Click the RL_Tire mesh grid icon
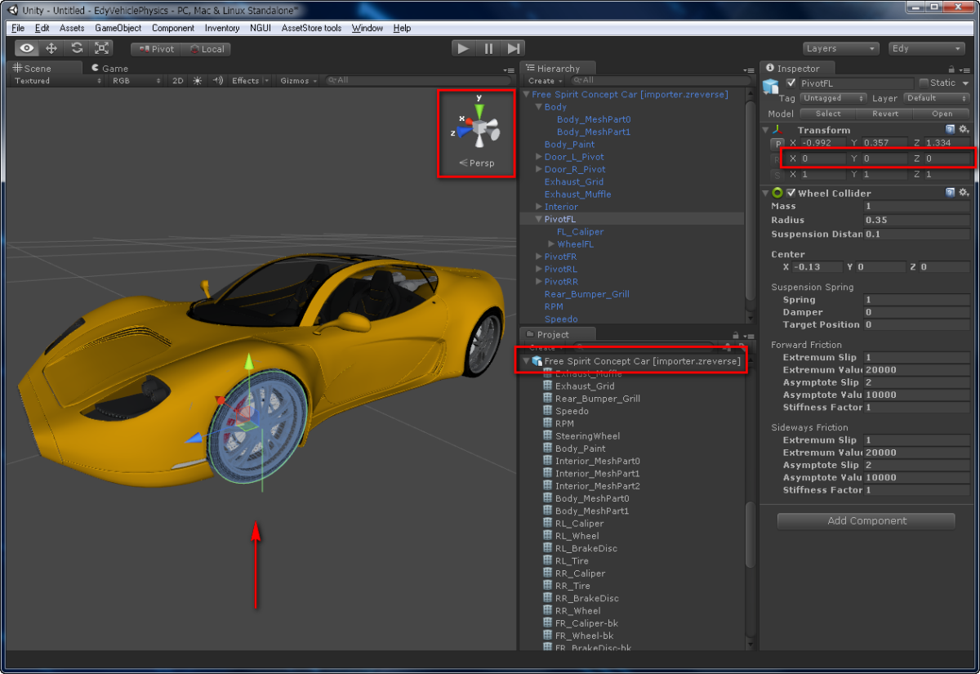Screen dimensions: 980x674 pos(548,561)
